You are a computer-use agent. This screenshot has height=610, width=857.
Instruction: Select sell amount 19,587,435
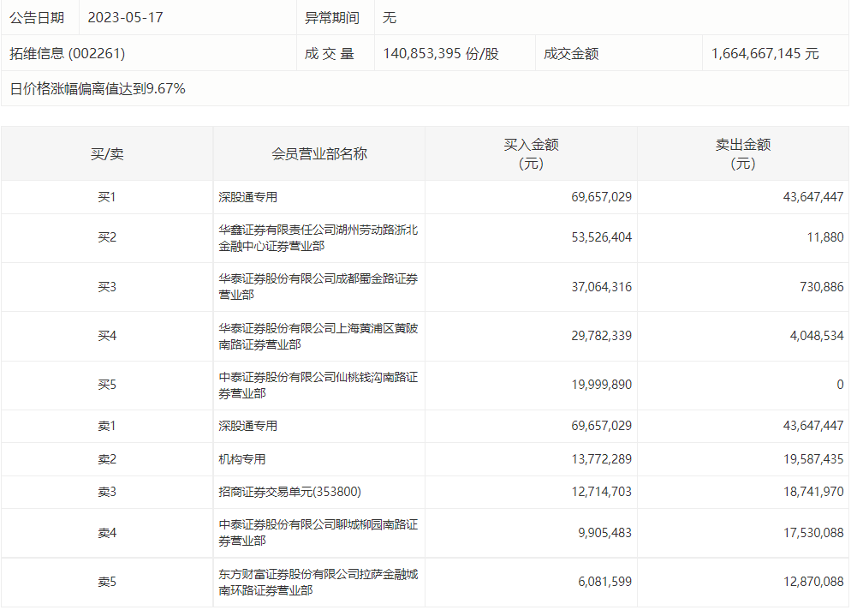813,459
